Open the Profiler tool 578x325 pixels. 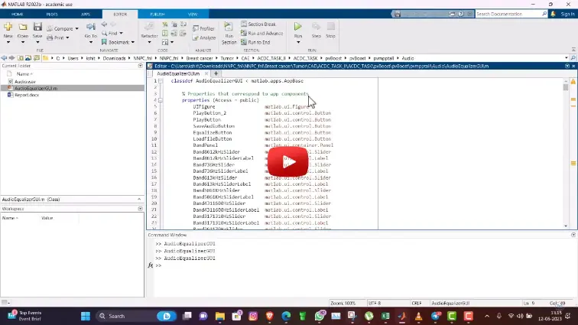[x=203, y=28]
